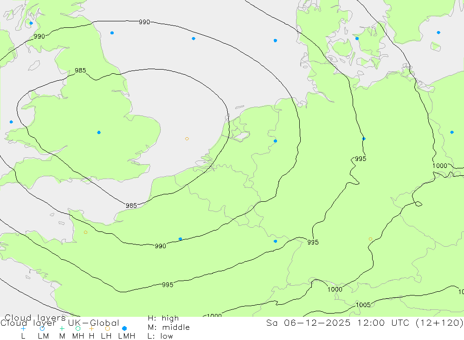This screenshot has width=464, height=340.
Task: Click the blue dot on the German 995 isobar
Action: 364,139
